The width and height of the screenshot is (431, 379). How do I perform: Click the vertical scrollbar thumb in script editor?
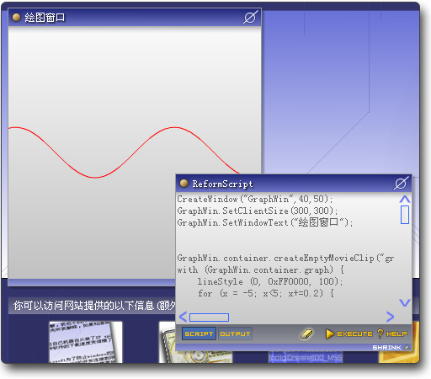(x=405, y=215)
